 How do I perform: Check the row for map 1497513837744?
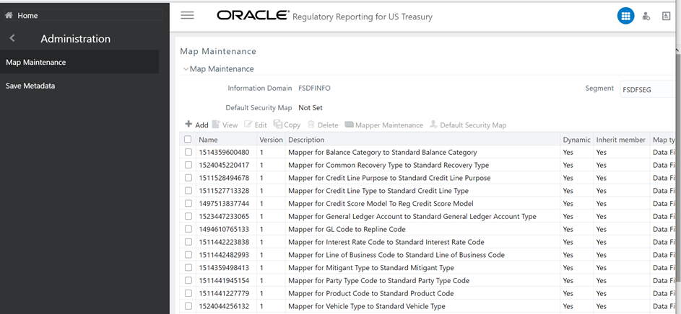click(x=188, y=203)
